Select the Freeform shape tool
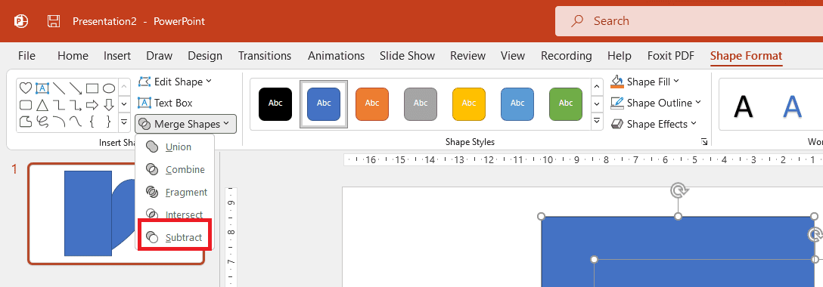823x287 pixels. pos(25,122)
